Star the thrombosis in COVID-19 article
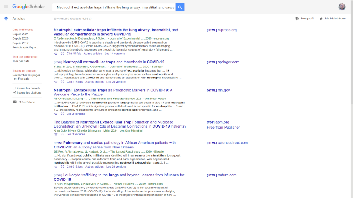353x198 pixels. pyautogui.click(x=56, y=82)
